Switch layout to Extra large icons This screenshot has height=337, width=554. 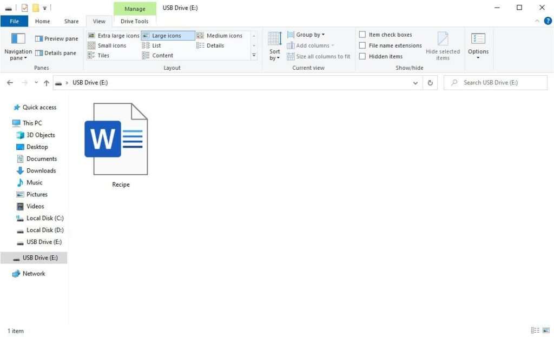(114, 36)
